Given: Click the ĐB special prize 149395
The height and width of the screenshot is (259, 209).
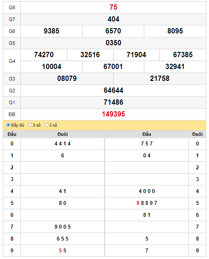Looking at the screenshot, I should tap(114, 114).
